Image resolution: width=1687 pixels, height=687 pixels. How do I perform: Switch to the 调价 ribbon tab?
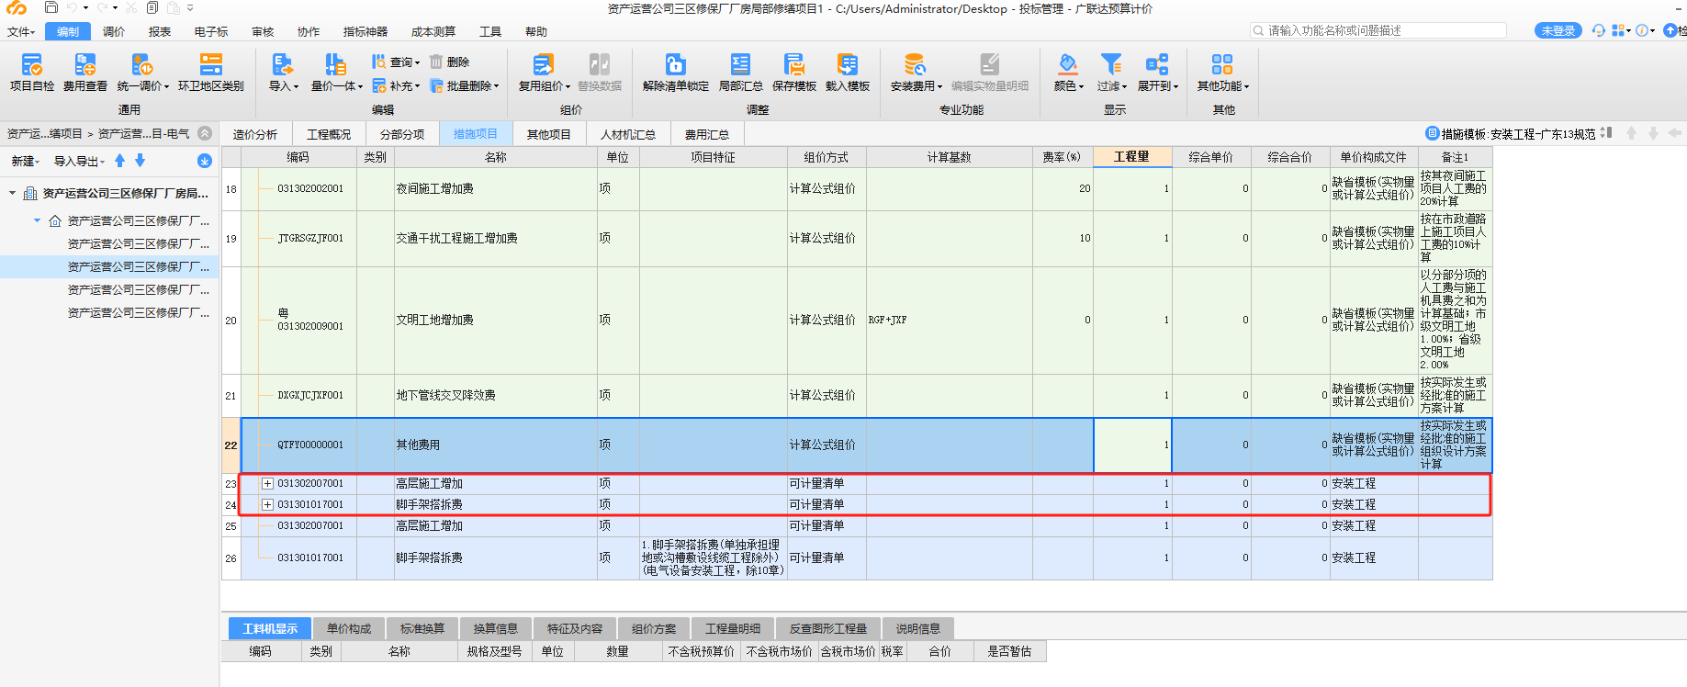pyautogui.click(x=114, y=31)
